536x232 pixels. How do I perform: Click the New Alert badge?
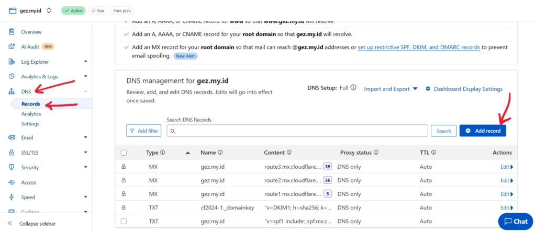[x=186, y=56]
